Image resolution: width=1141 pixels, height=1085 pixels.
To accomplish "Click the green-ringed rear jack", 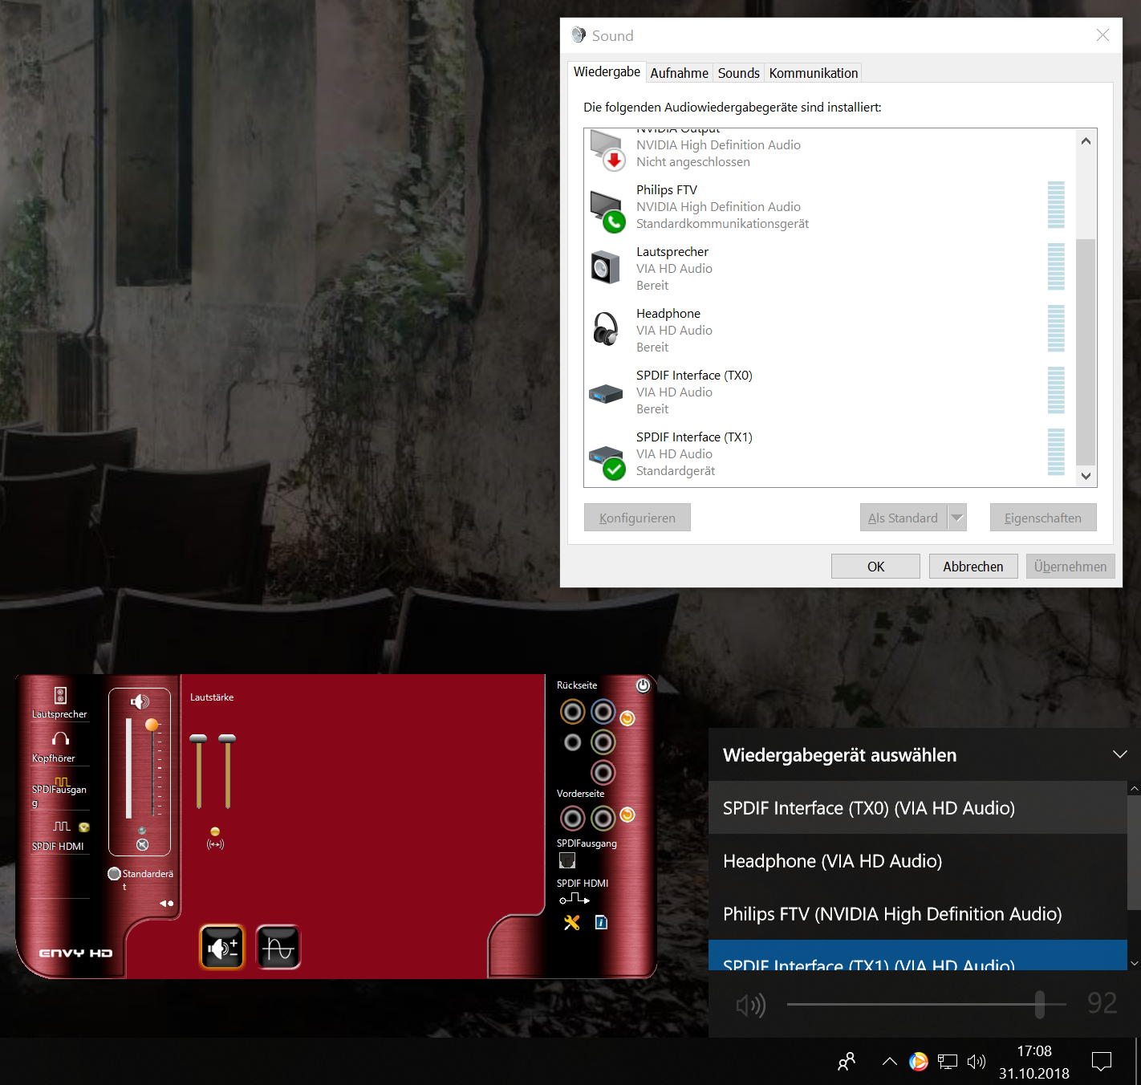I will point(603,742).
